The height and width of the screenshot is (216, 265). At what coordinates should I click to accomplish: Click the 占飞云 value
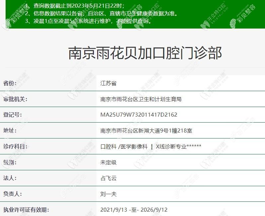(108, 178)
